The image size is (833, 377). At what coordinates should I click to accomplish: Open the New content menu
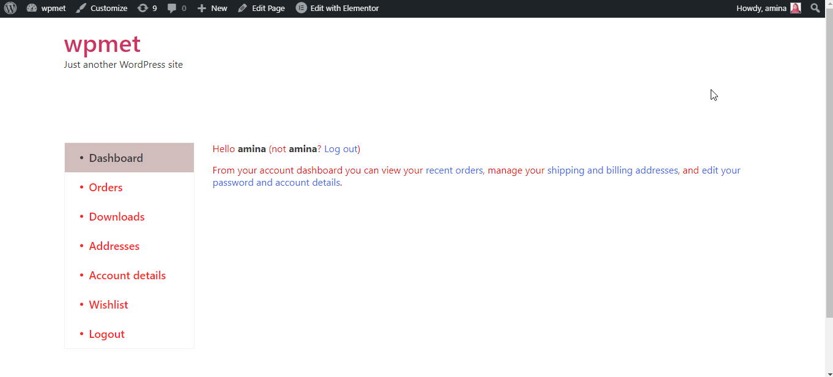point(212,9)
